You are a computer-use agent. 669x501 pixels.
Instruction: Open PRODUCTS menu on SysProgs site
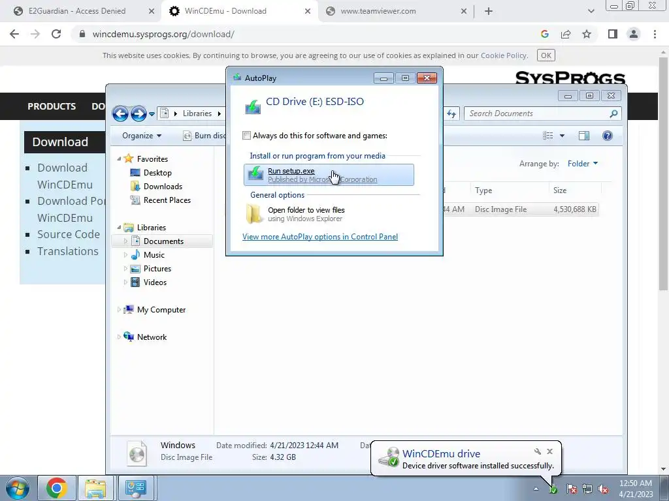(52, 106)
